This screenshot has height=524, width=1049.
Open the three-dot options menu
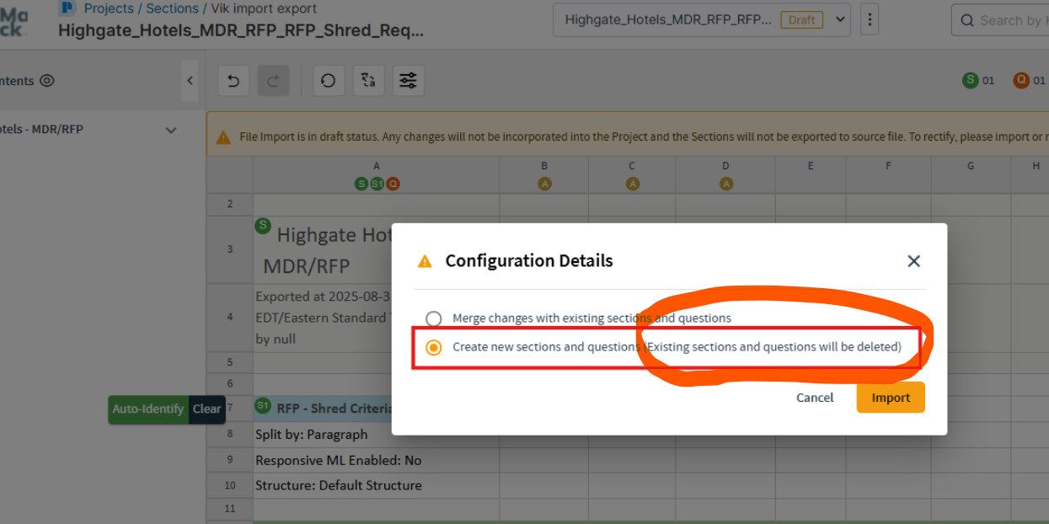click(870, 19)
